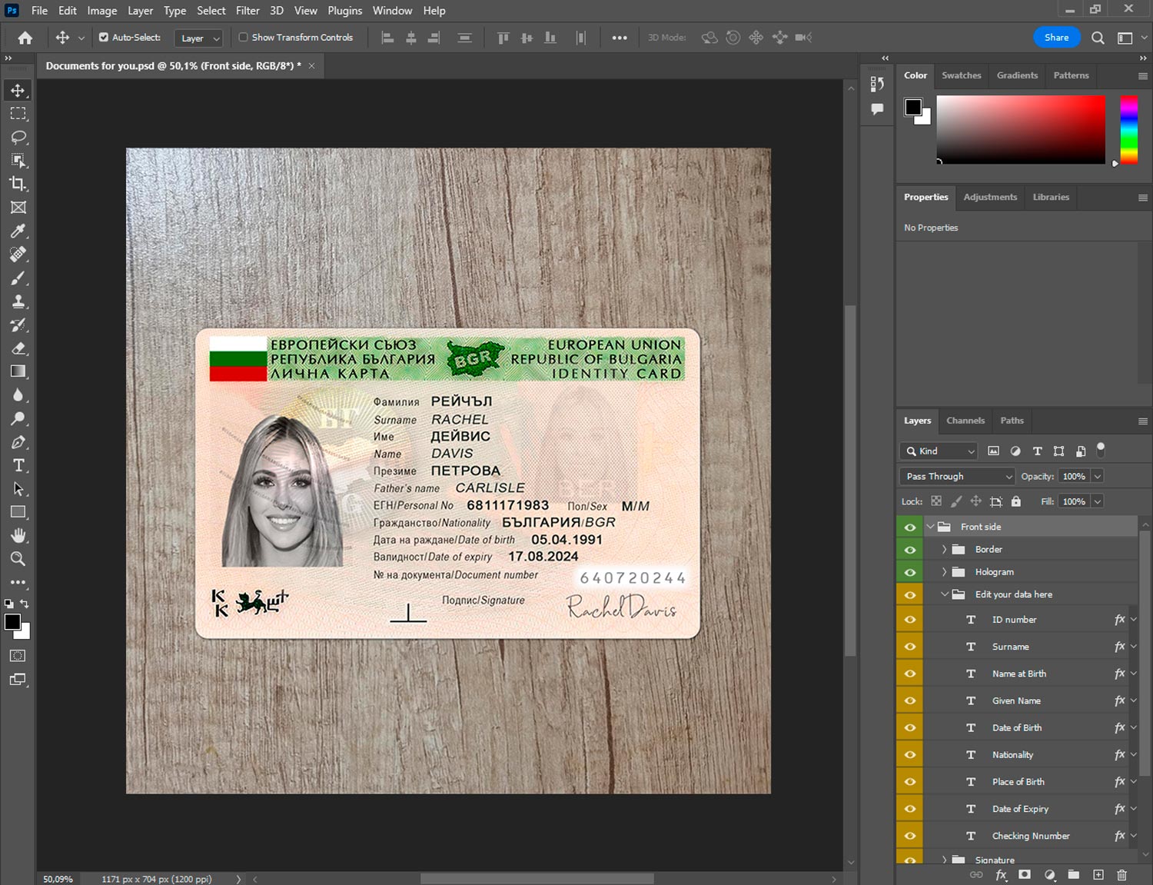Select the Crop tool
The image size is (1153, 885).
(18, 184)
